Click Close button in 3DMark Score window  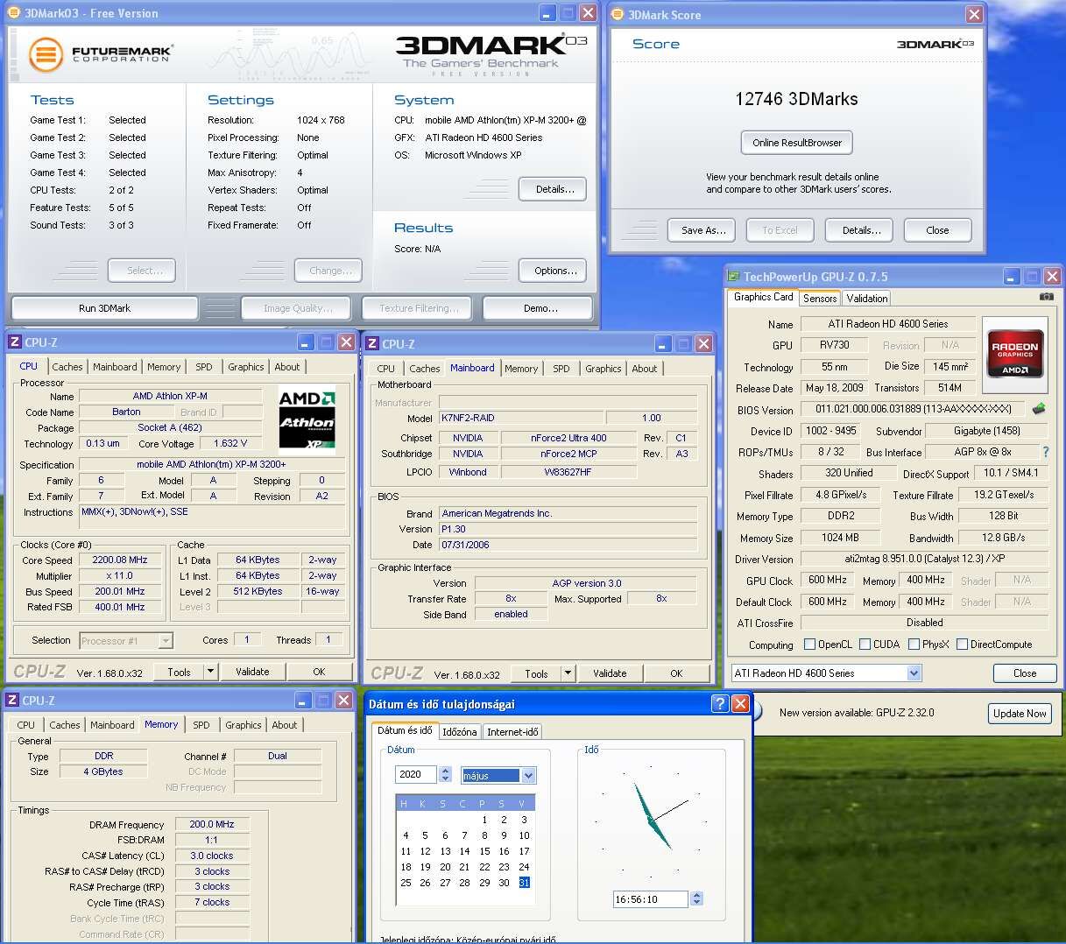pyautogui.click(x=937, y=230)
